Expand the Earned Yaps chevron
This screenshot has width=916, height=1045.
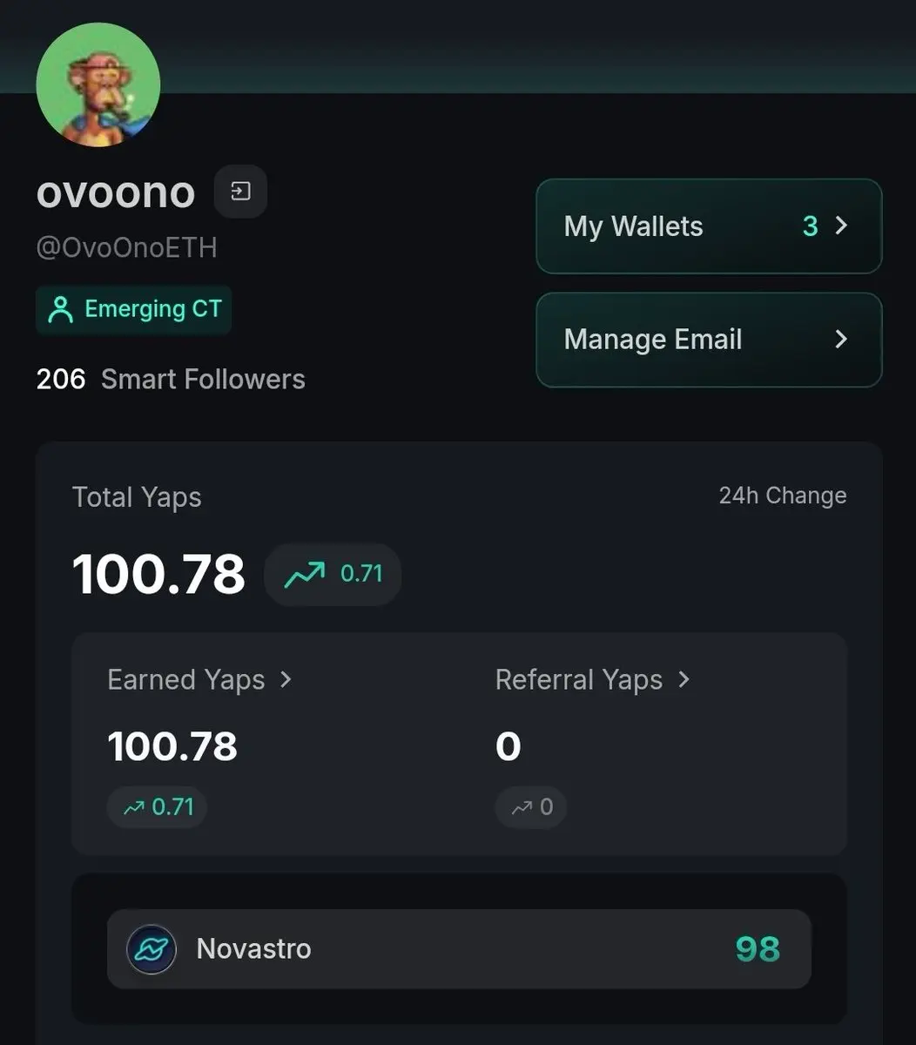[286, 679]
